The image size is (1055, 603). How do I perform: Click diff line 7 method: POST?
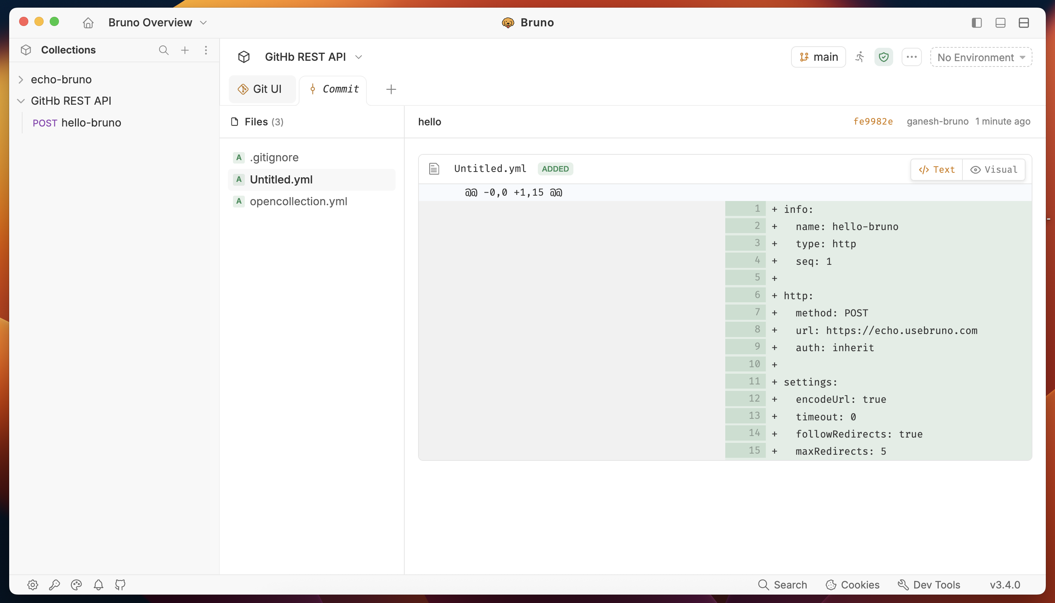tap(878, 313)
